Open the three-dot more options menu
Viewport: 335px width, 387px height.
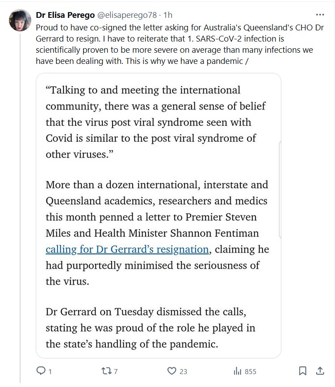320,14
